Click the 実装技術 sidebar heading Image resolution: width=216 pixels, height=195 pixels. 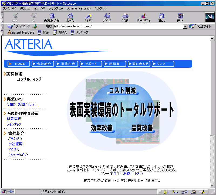pos(15,74)
